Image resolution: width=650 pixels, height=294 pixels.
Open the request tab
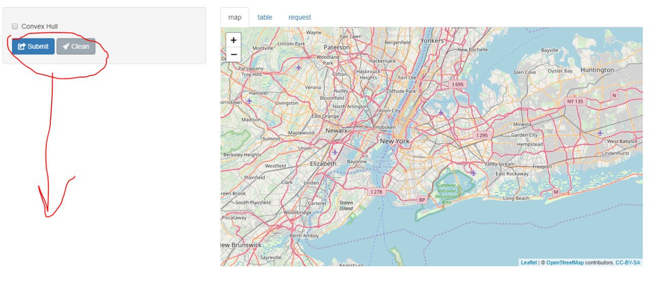(x=300, y=17)
